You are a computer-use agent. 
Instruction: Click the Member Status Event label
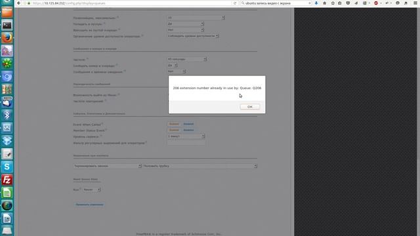[x=89, y=130]
